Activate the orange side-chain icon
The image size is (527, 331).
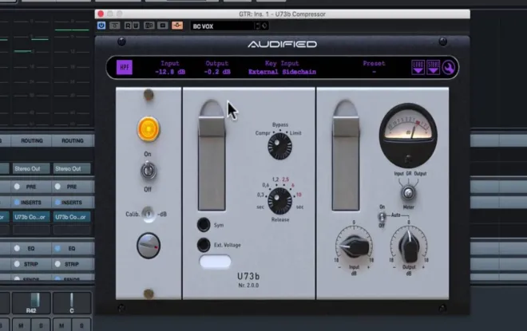177,26
